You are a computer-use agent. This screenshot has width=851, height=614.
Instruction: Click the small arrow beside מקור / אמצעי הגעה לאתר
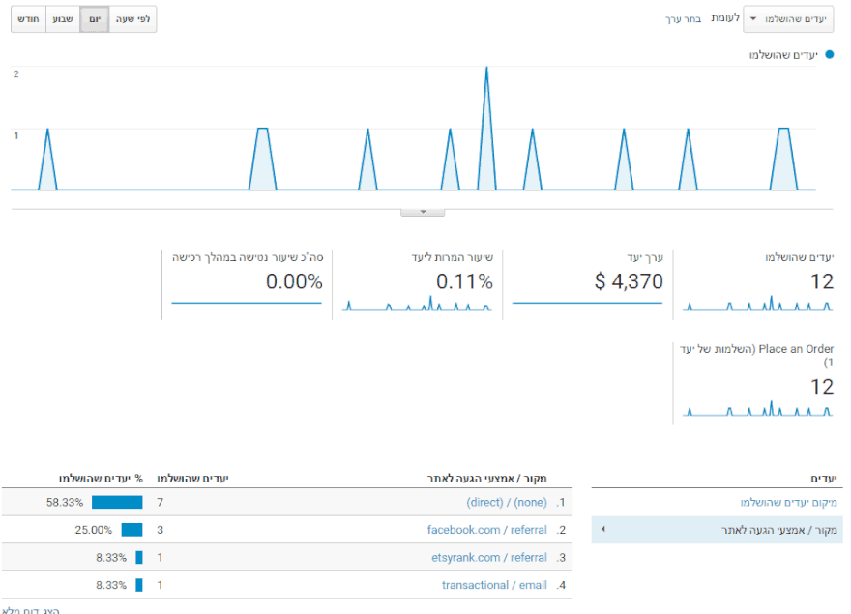[x=603, y=530]
